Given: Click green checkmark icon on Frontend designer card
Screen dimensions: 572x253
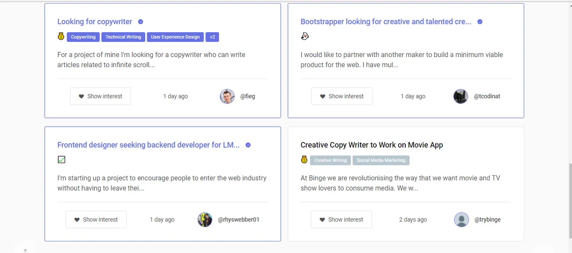Looking at the screenshot, I should (62, 159).
